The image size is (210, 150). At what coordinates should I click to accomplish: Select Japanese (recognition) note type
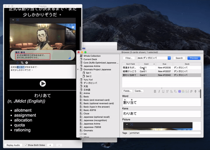[95, 120]
